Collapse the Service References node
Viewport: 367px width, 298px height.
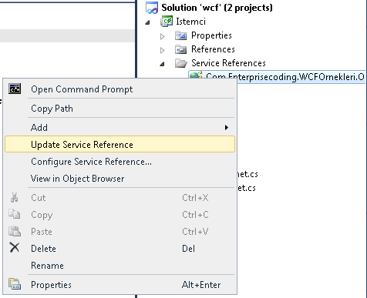pos(162,64)
